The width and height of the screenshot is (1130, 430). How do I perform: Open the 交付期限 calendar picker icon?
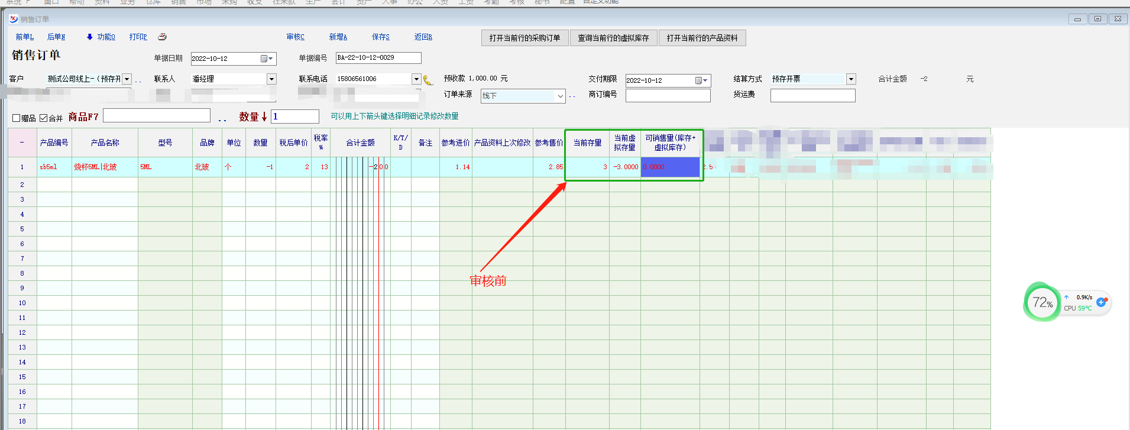click(699, 80)
